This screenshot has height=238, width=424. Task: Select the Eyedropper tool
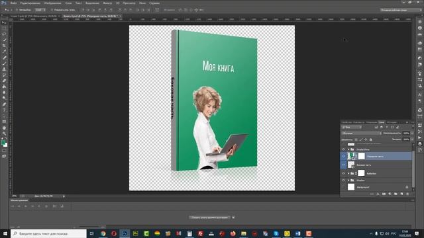(4, 52)
